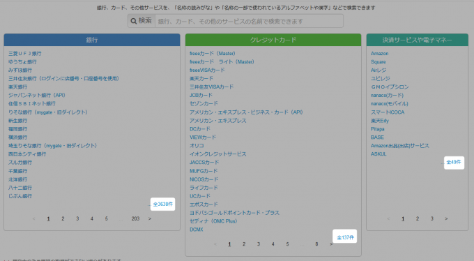
Task: Select nanaco(モバイル)
Action: pyautogui.click(x=390, y=103)
